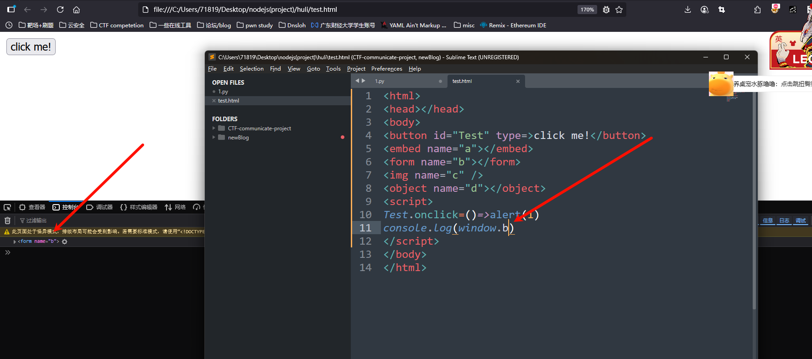
Task: Go back in Firefox history
Action: click(x=27, y=10)
